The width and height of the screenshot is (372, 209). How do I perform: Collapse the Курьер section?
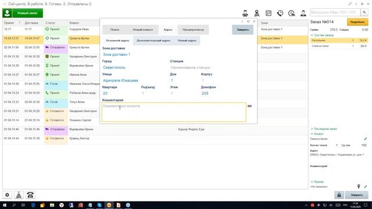pos(317,182)
